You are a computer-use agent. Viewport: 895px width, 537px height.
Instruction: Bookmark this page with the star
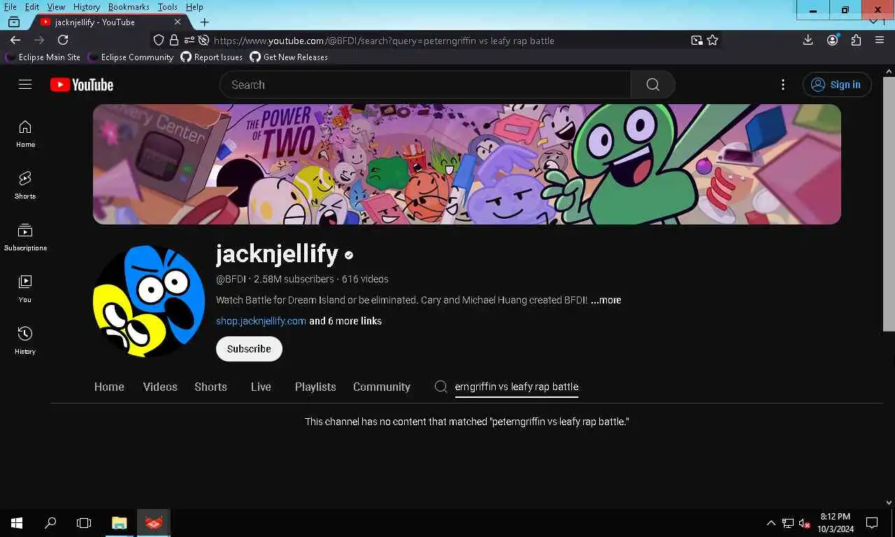[x=713, y=41]
